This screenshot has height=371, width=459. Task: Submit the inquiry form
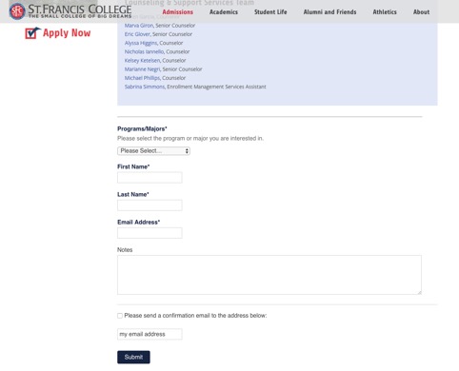133,357
